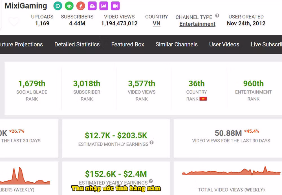Click the red flame icon beside MixiGaming
Screen dimensions: 282x195
81,6
